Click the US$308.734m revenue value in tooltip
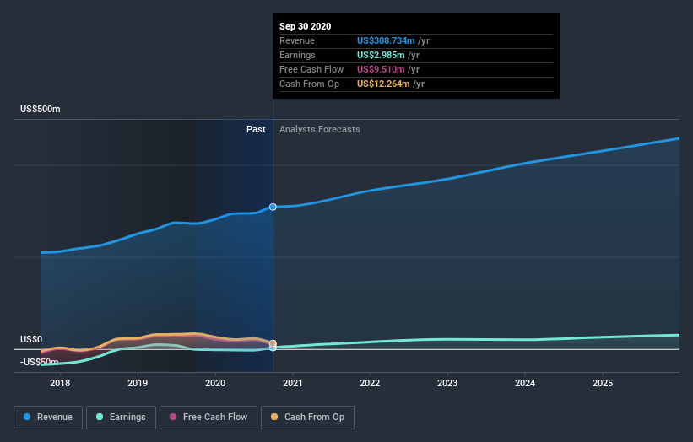This screenshot has height=442, width=693. click(x=386, y=40)
